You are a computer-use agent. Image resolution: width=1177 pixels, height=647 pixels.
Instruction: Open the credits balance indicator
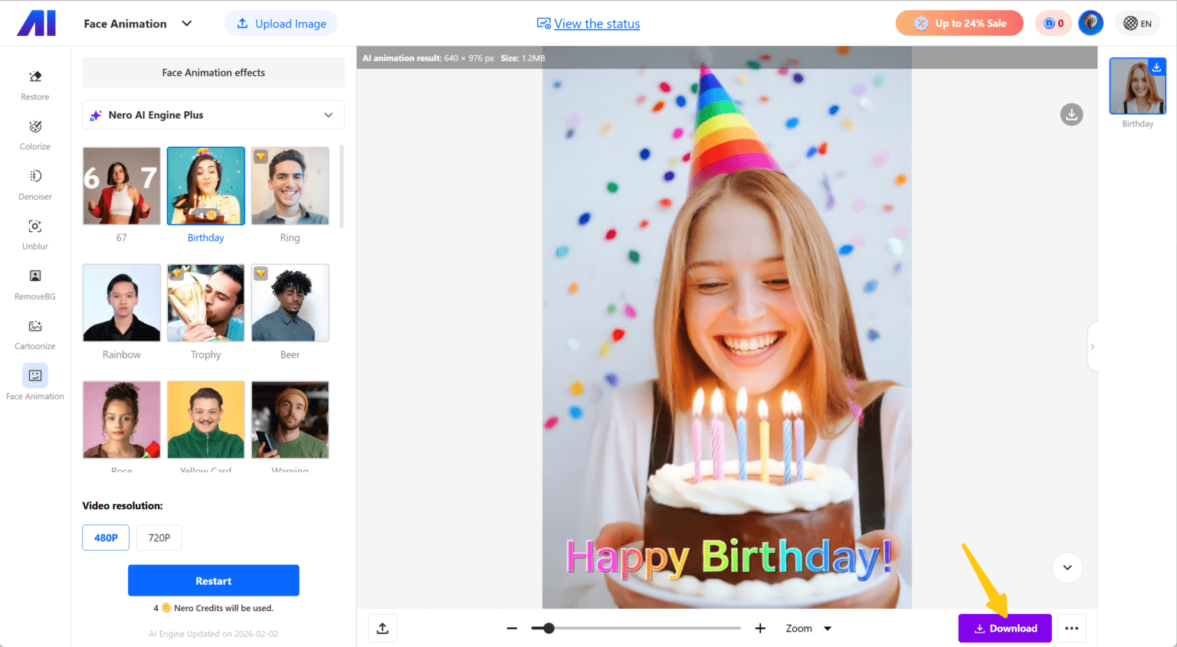click(x=1054, y=23)
